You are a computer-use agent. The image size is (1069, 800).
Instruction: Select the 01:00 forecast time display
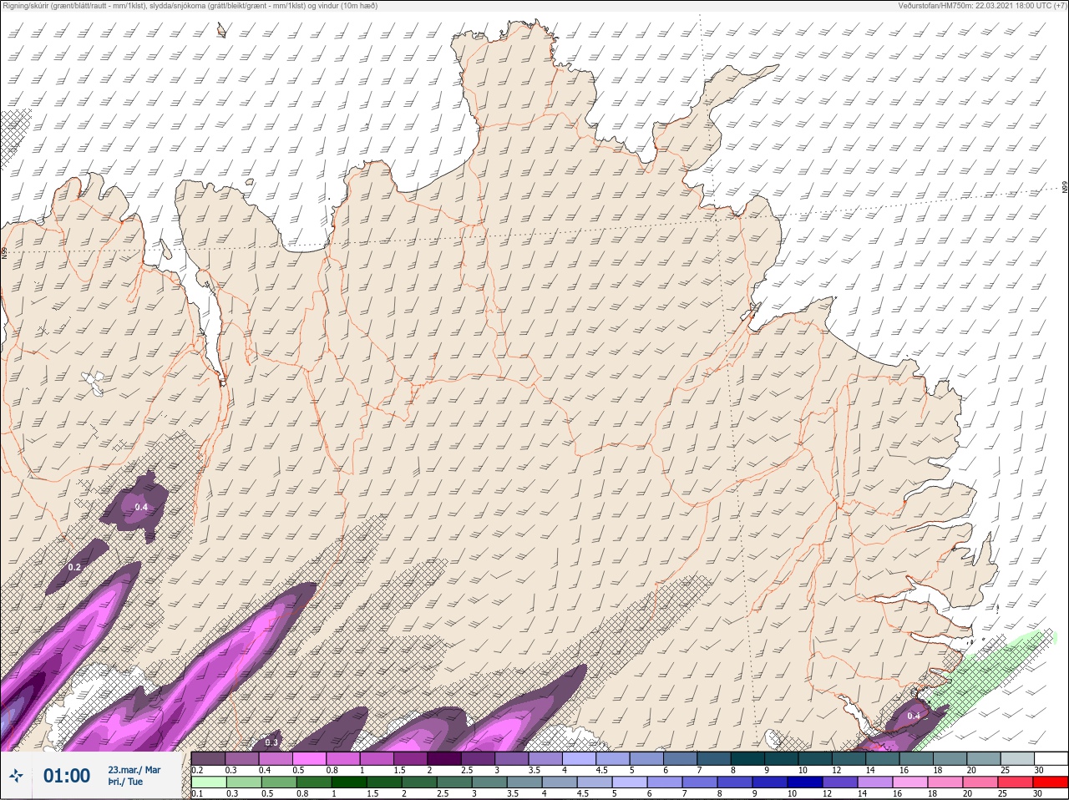pyautogui.click(x=67, y=776)
